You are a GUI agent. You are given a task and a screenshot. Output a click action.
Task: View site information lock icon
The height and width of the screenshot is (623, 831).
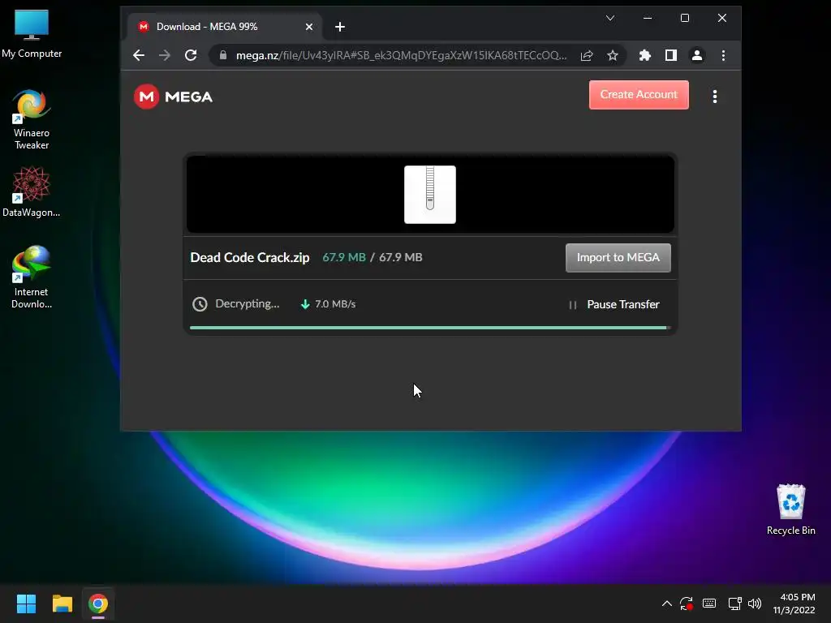(223, 55)
